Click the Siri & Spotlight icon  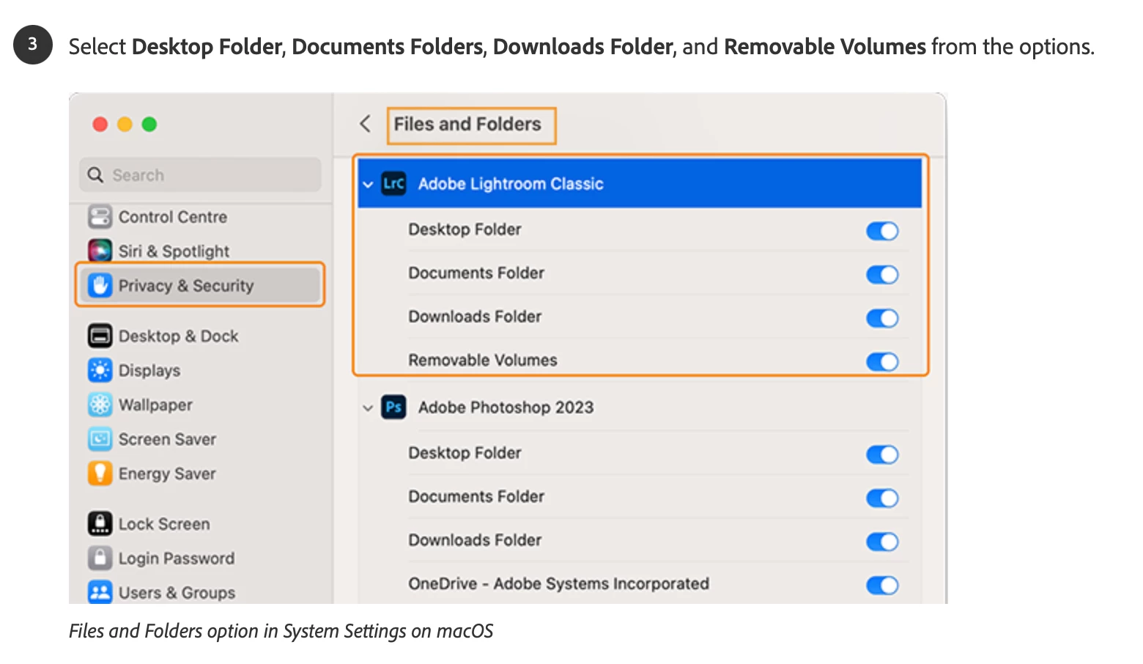tap(100, 251)
